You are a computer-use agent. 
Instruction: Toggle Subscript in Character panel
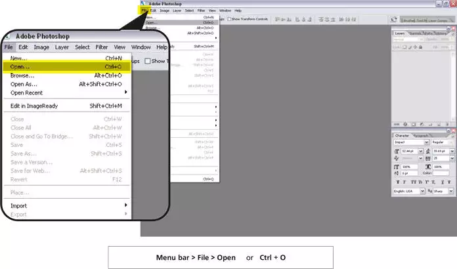click(x=433, y=182)
